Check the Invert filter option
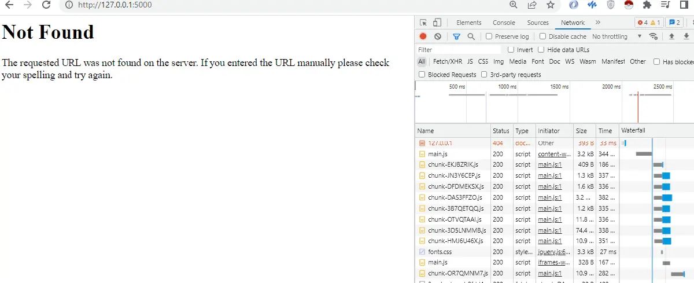This screenshot has width=694, height=283. (x=511, y=50)
